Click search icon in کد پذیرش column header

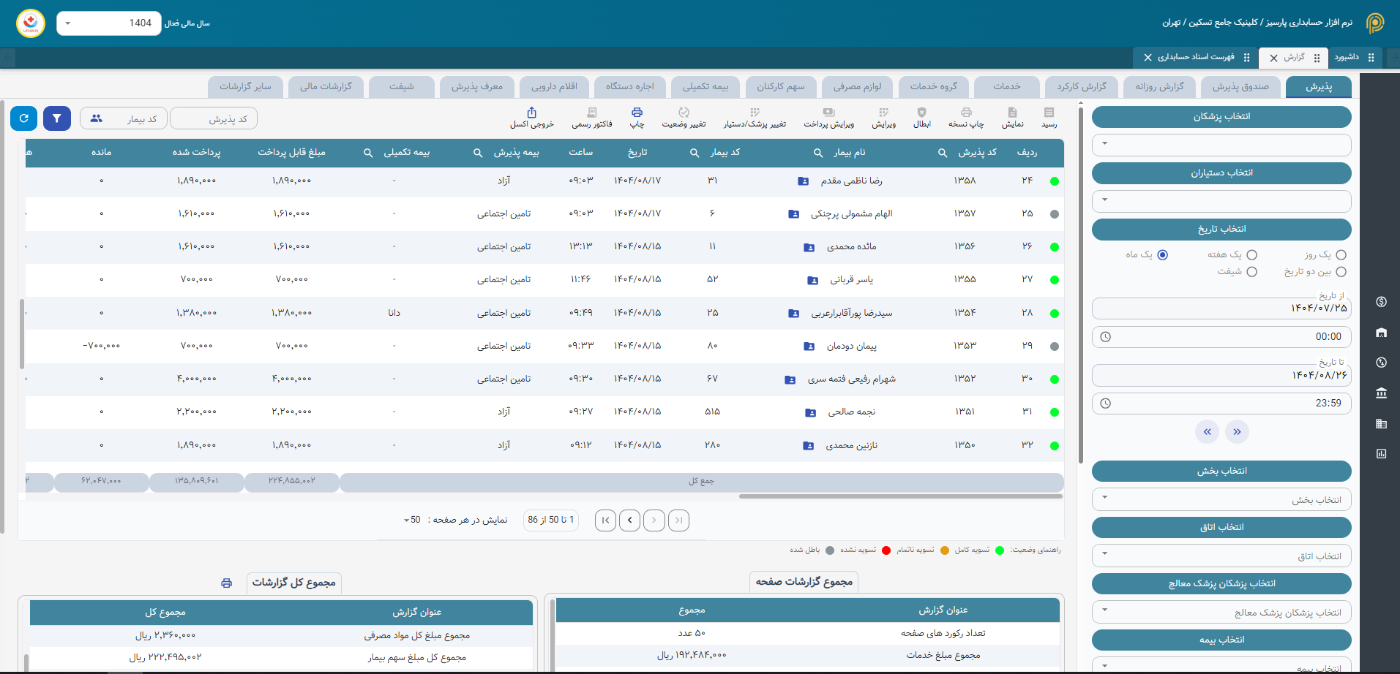point(943,153)
